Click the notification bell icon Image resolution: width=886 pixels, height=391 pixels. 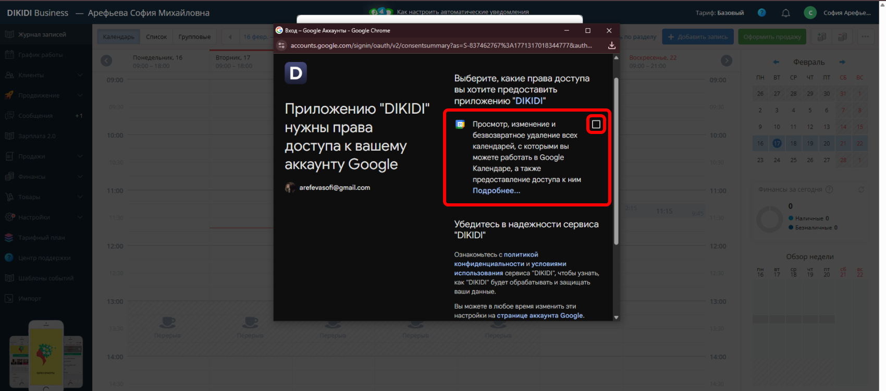pyautogui.click(x=785, y=13)
